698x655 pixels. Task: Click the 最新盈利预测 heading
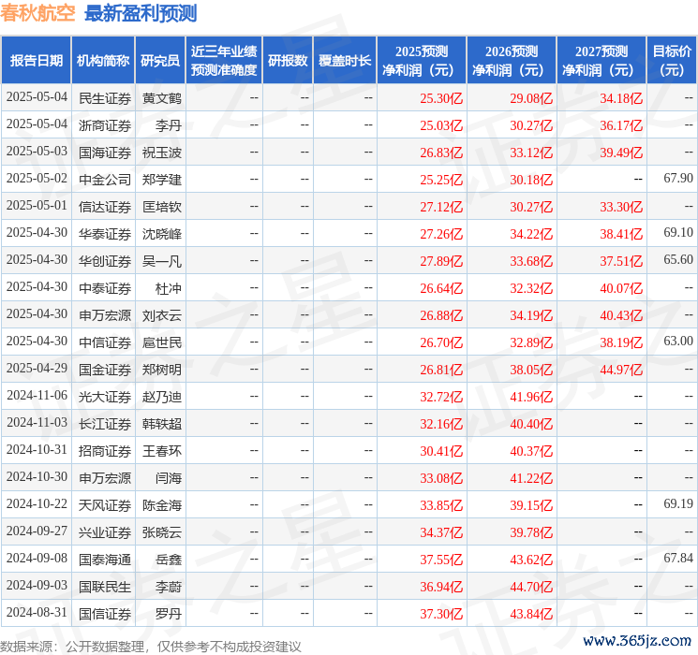(141, 13)
